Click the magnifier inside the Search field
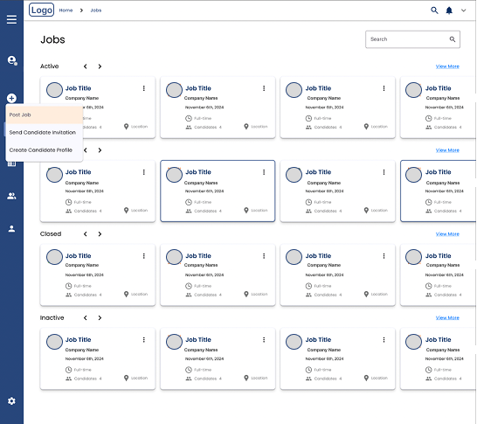This screenshot has width=477, height=424. pos(453,39)
